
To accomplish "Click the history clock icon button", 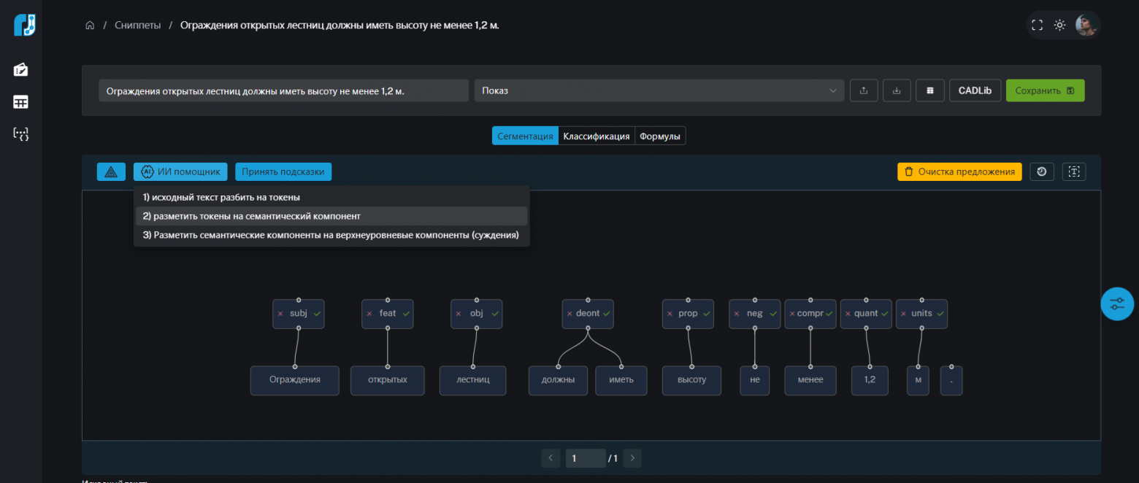I will point(1041,171).
